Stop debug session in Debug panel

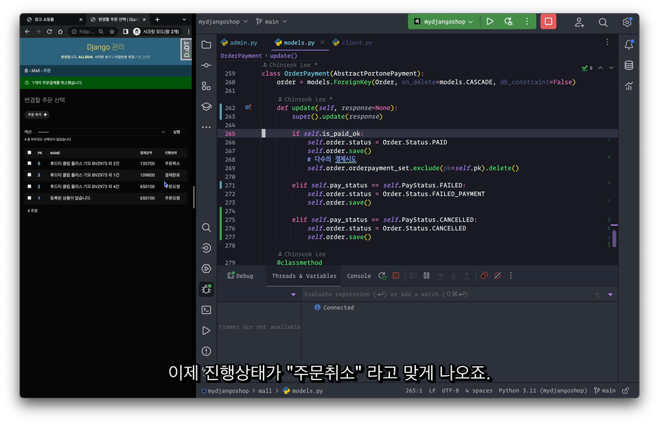396,276
